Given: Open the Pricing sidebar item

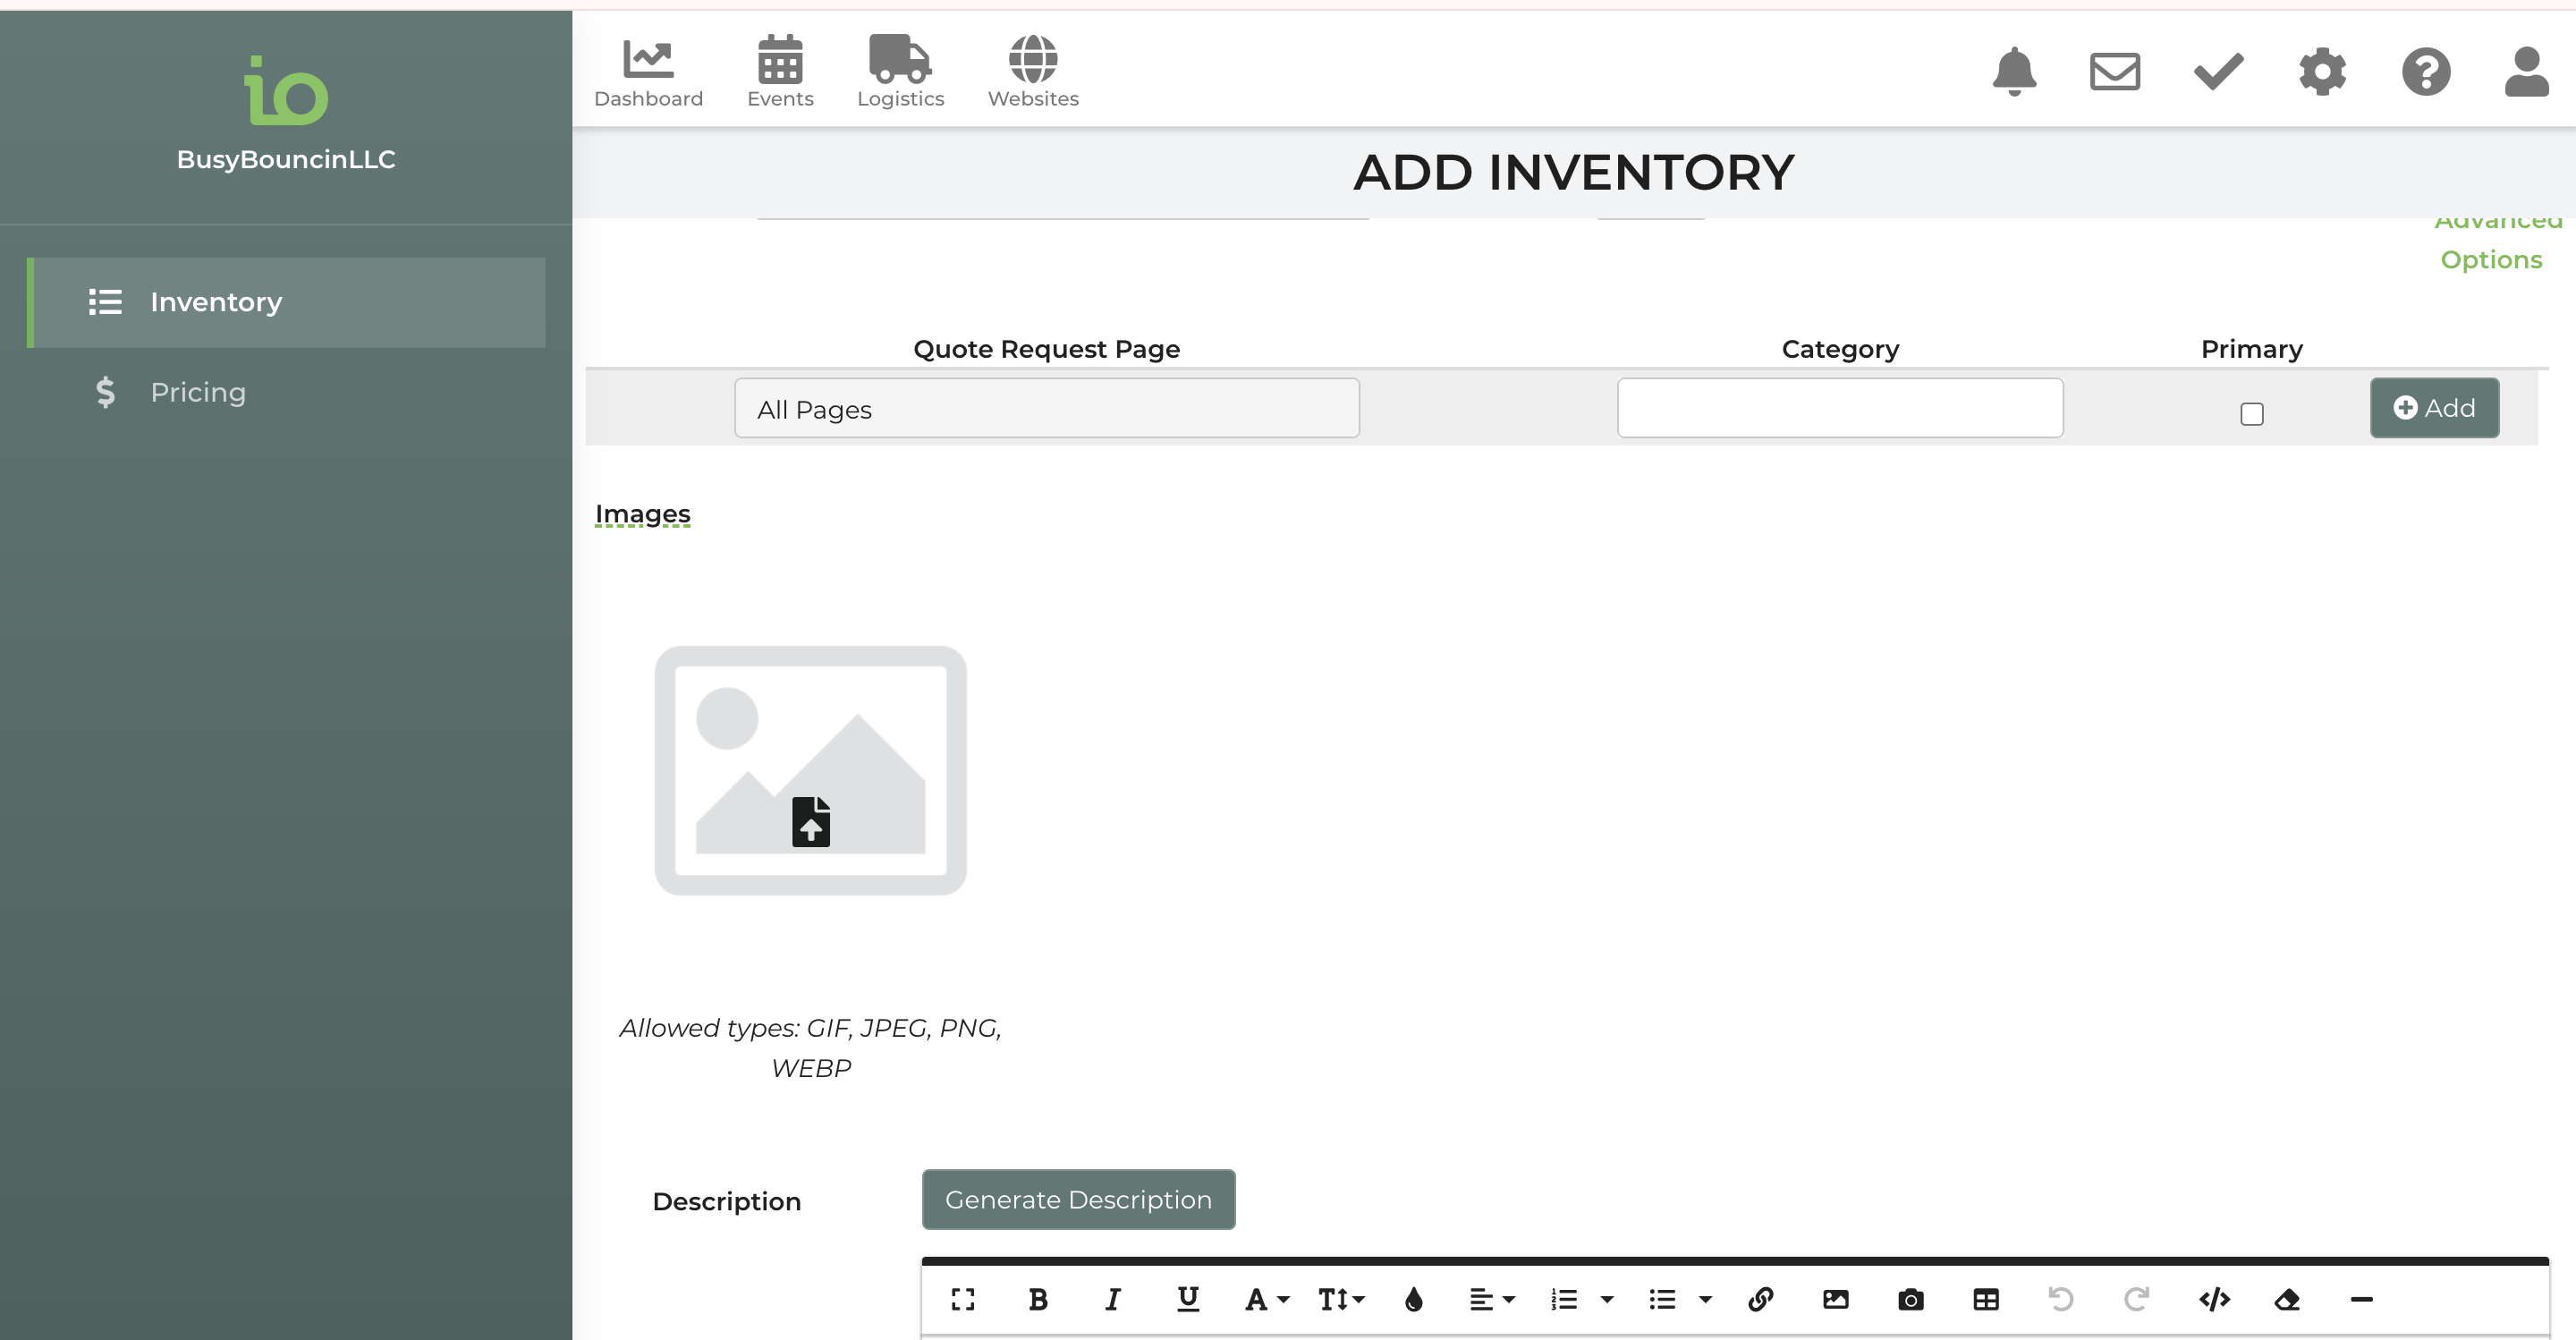Looking at the screenshot, I should pos(198,392).
